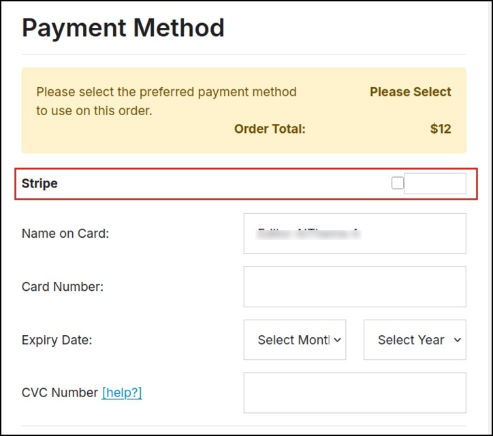493x436 pixels.
Task: Open the Select Year dropdown
Action: (415, 340)
